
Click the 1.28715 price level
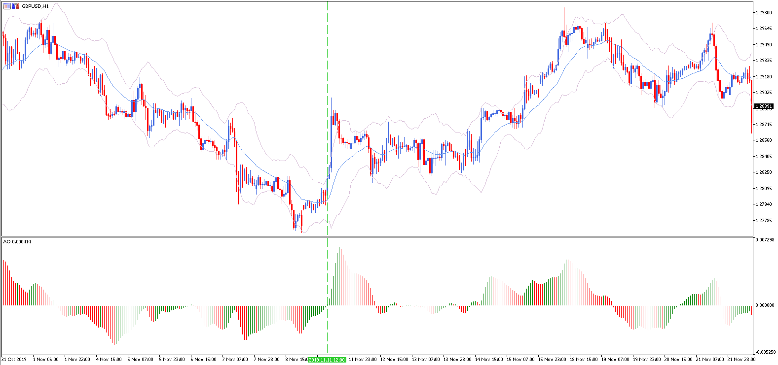point(764,125)
